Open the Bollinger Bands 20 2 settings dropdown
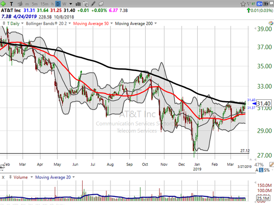 (x=69, y=23)
